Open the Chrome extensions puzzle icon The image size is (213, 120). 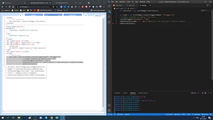click(93, 7)
